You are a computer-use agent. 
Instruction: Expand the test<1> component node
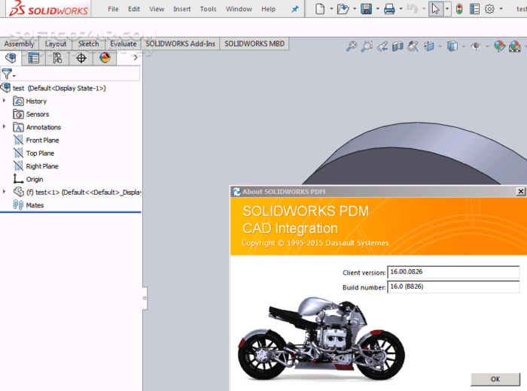point(4,192)
